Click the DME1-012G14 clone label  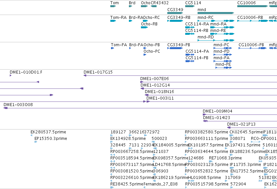click(155, 85)
